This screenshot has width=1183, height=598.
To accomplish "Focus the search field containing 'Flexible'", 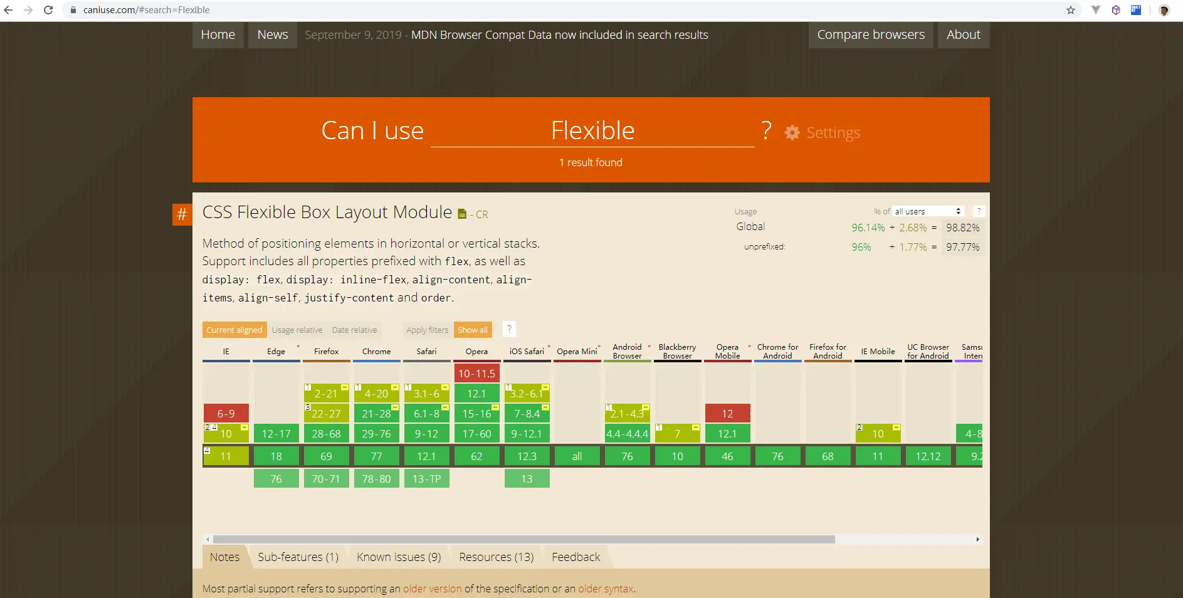I will coord(592,130).
